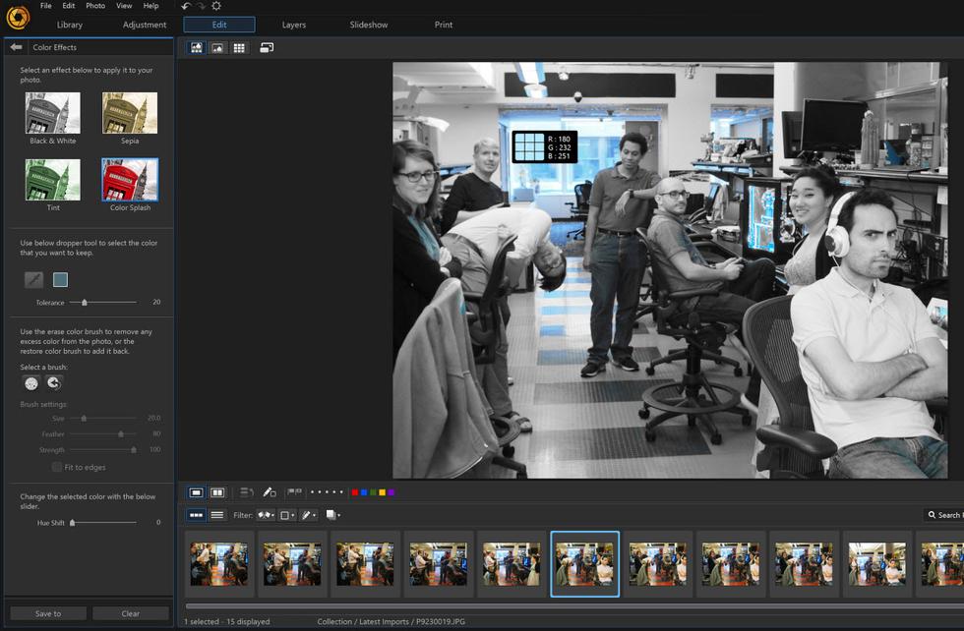Open the photo stack dropdown
964x631 pixels.
pos(332,515)
